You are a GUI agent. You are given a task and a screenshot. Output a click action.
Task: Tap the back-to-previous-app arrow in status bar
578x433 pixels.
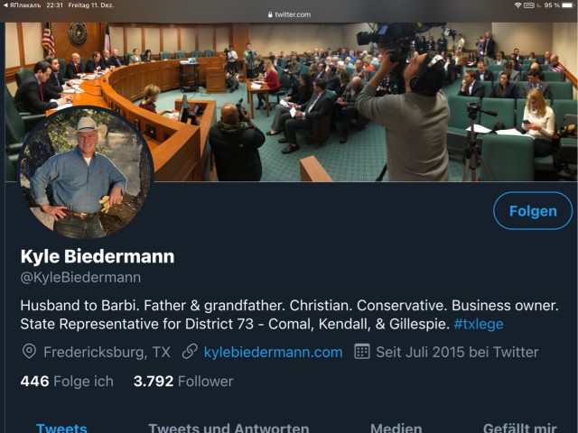pos(5,5)
